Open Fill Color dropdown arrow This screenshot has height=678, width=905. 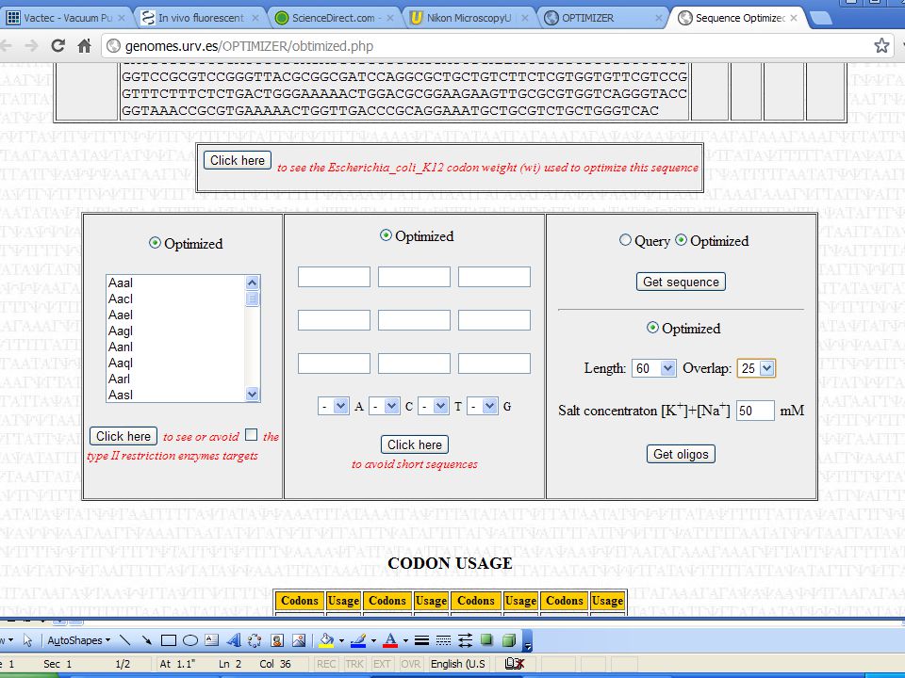[x=341, y=640]
